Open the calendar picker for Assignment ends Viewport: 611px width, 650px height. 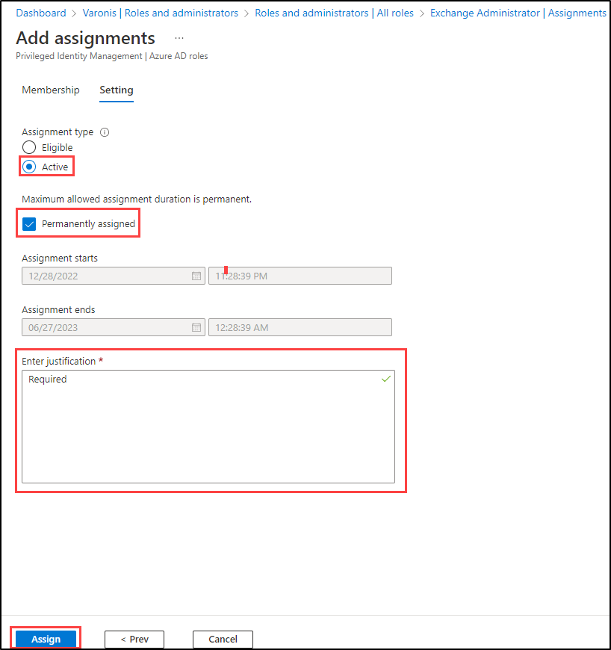[x=196, y=327]
